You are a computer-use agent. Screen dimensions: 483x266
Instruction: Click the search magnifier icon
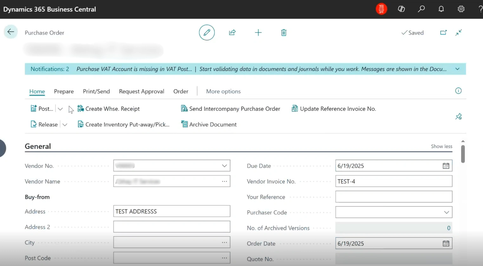click(x=421, y=9)
